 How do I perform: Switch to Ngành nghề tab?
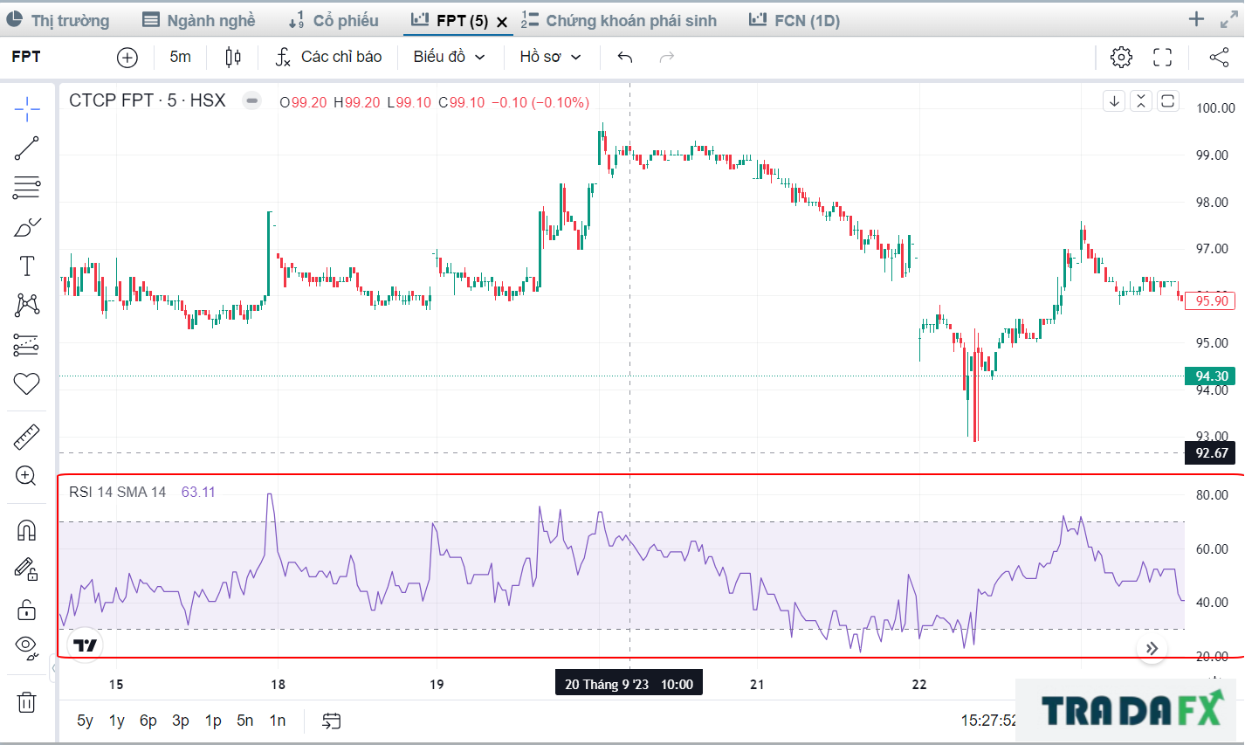[x=199, y=20]
